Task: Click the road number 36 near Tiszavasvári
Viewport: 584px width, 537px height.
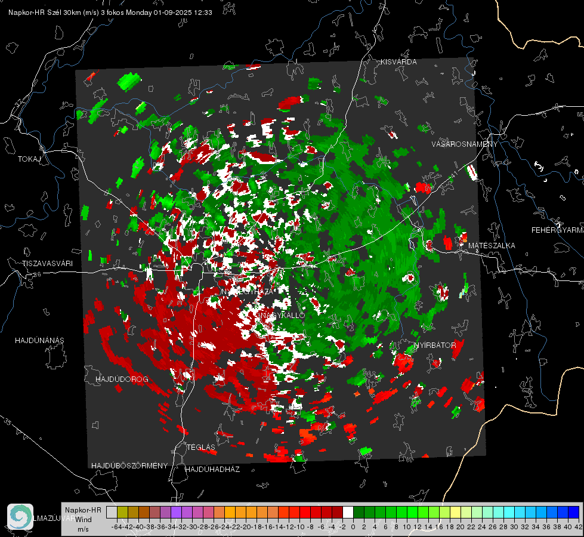Action: coord(37,274)
